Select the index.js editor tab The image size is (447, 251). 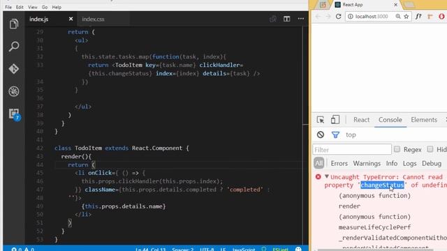point(39,19)
